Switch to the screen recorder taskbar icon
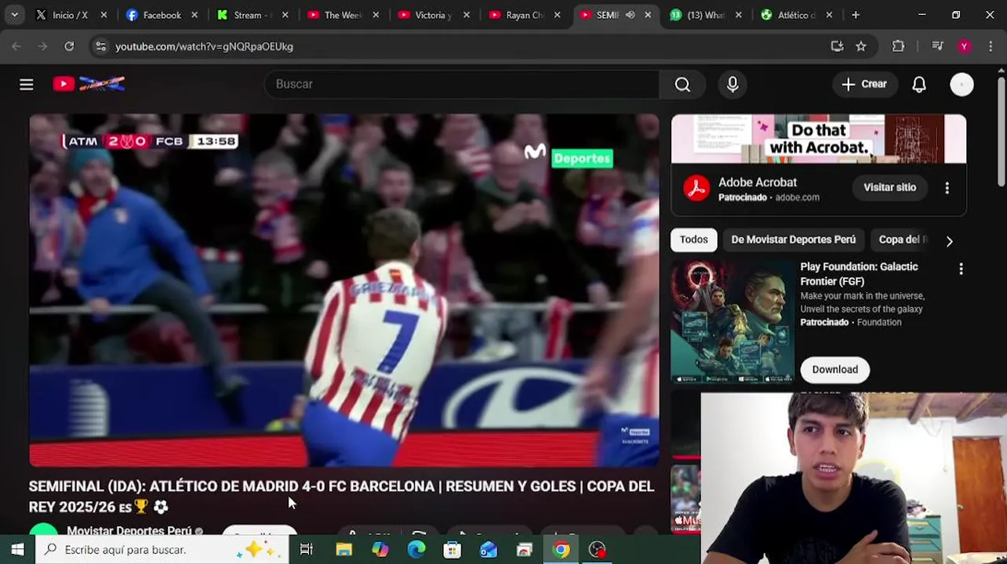 pyautogui.click(x=598, y=550)
